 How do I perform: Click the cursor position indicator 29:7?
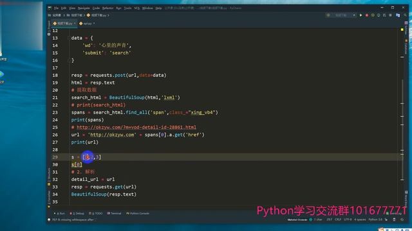[329, 219]
